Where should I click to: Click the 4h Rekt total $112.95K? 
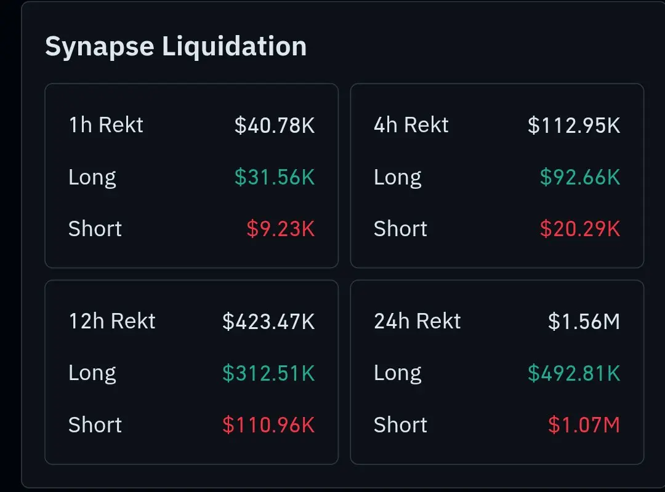pyautogui.click(x=574, y=125)
